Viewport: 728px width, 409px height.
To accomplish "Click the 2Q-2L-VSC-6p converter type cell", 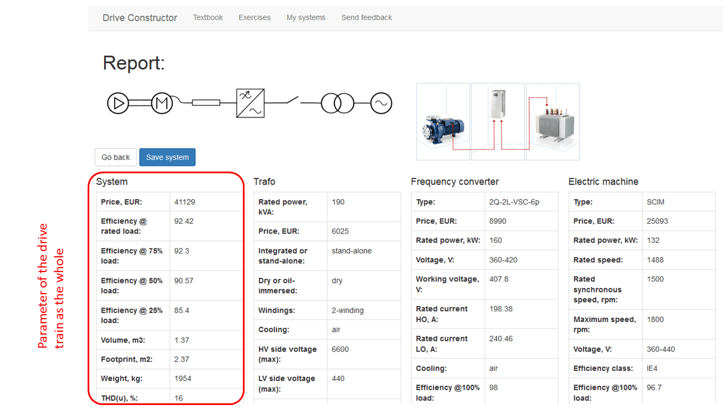I will point(514,202).
